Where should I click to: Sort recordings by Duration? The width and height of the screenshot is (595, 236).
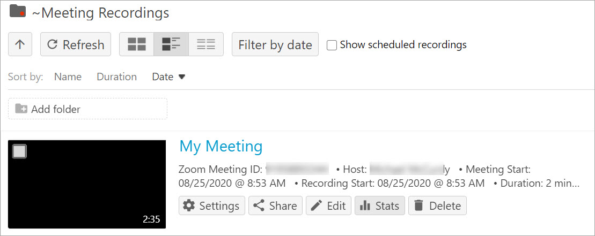(116, 77)
